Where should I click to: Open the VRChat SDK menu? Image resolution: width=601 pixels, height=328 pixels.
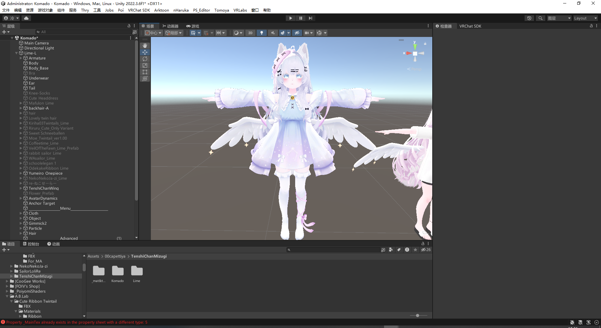click(139, 10)
